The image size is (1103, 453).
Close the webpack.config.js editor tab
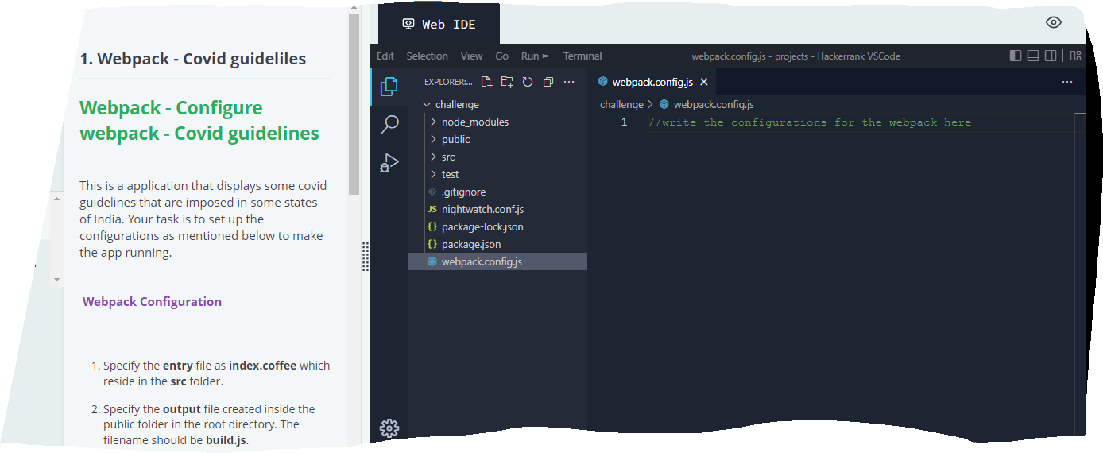(704, 82)
